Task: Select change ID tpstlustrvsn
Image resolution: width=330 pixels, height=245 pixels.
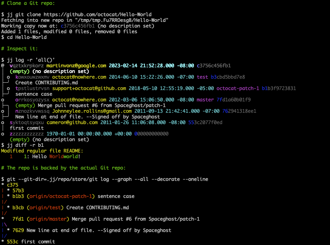Action: coord(32,88)
